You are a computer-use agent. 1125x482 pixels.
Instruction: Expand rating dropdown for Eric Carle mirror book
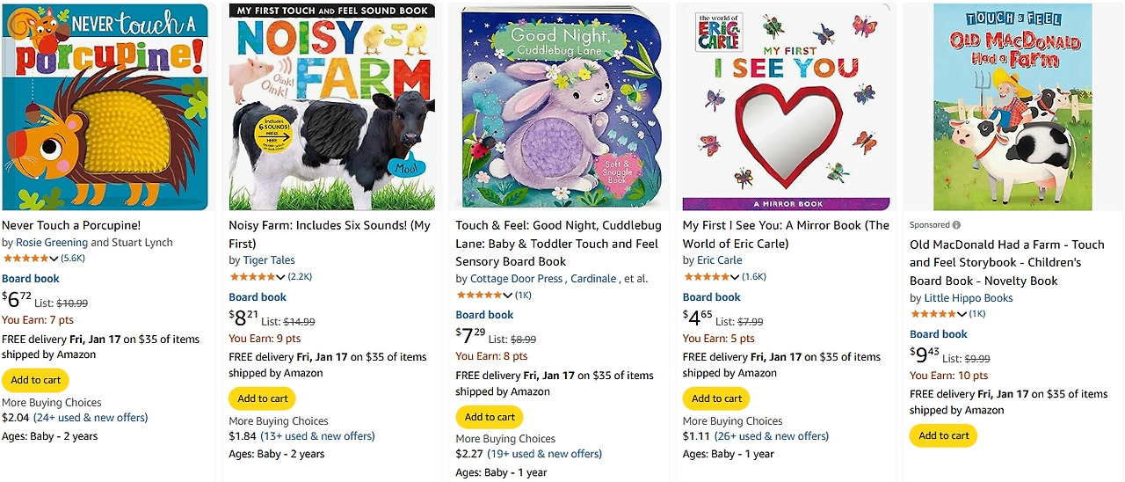pyautogui.click(x=712, y=277)
